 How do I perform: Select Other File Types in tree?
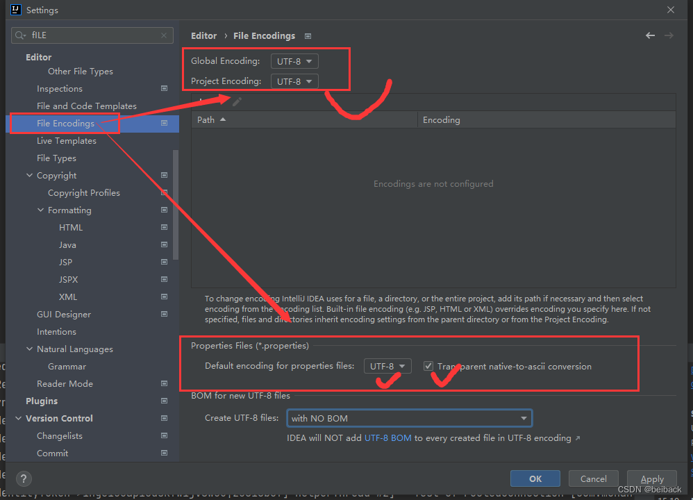click(x=81, y=71)
